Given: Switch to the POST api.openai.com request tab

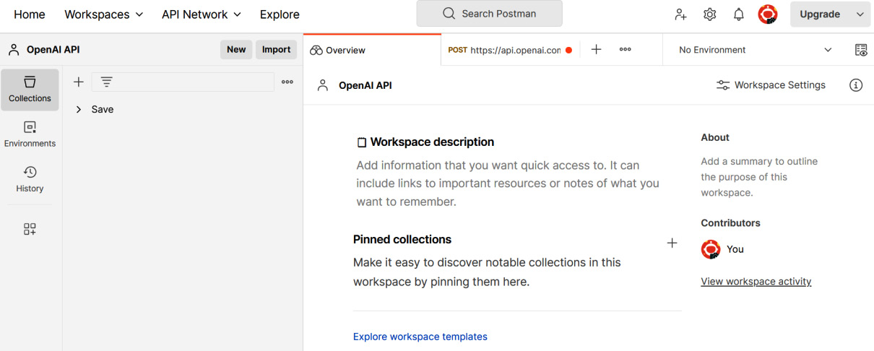Looking at the screenshot, I should pos(510,50).
